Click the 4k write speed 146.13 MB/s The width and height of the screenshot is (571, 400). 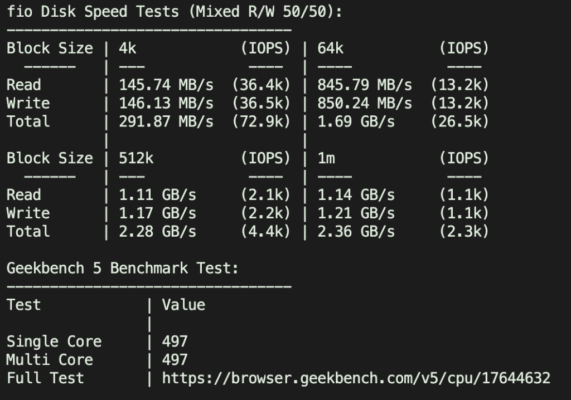click(x=166, y=103)
